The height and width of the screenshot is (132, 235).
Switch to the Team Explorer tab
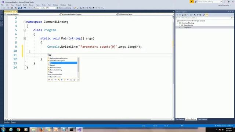tap(202, 119)
